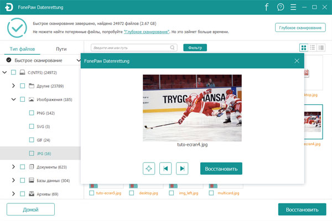
Task: Click the fit-to-screen preview icon
Action: pos(148,169)
